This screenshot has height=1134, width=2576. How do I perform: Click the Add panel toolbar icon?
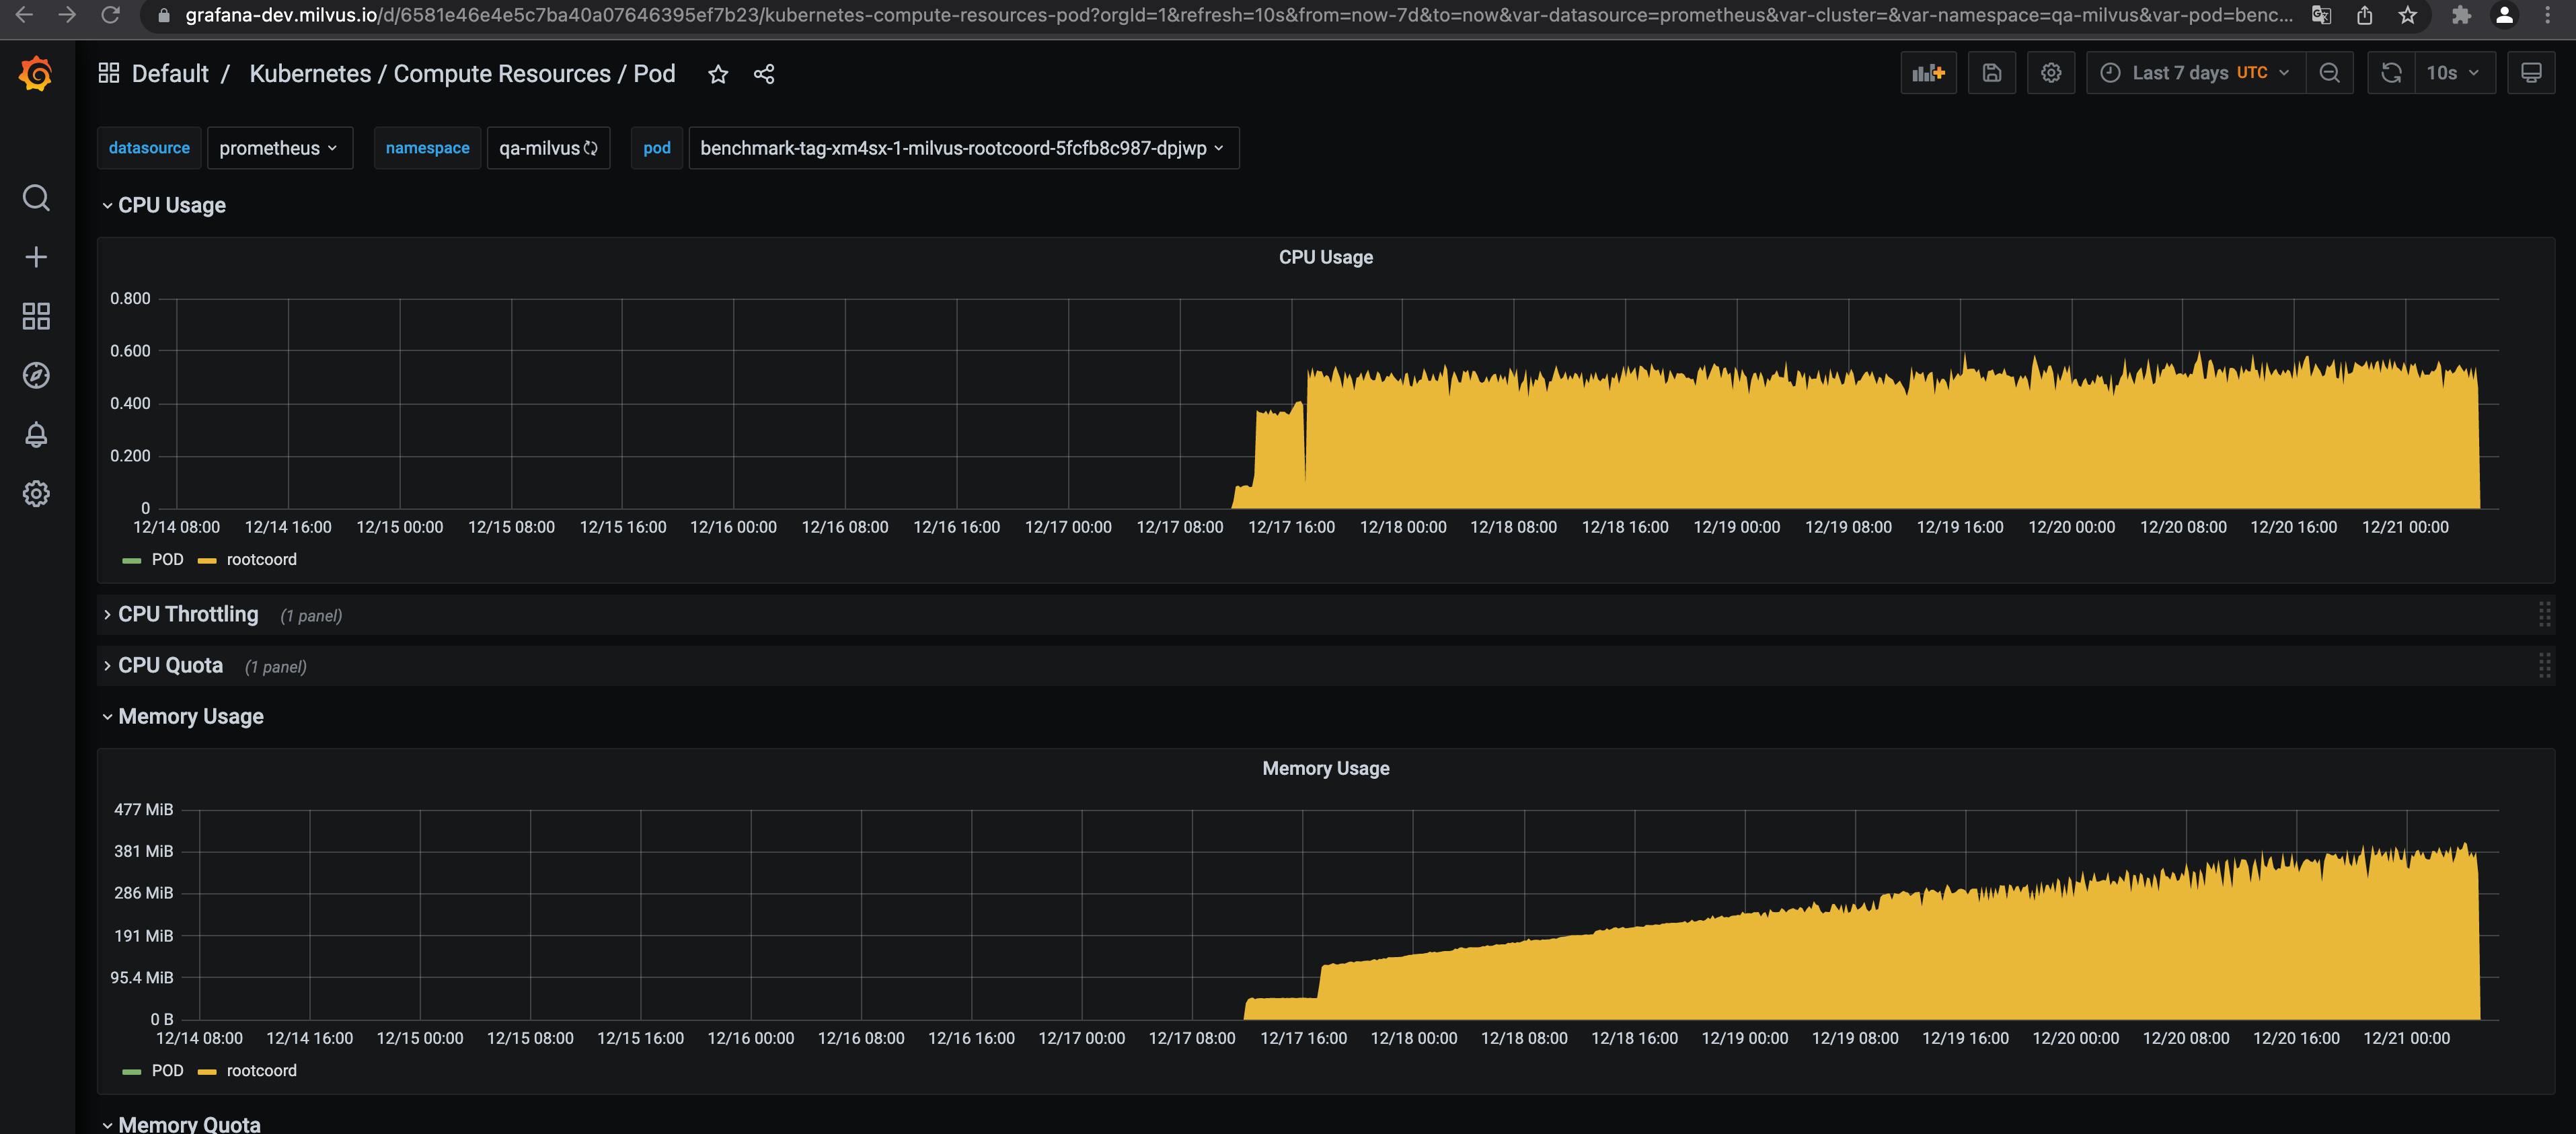pos(1928,72)
